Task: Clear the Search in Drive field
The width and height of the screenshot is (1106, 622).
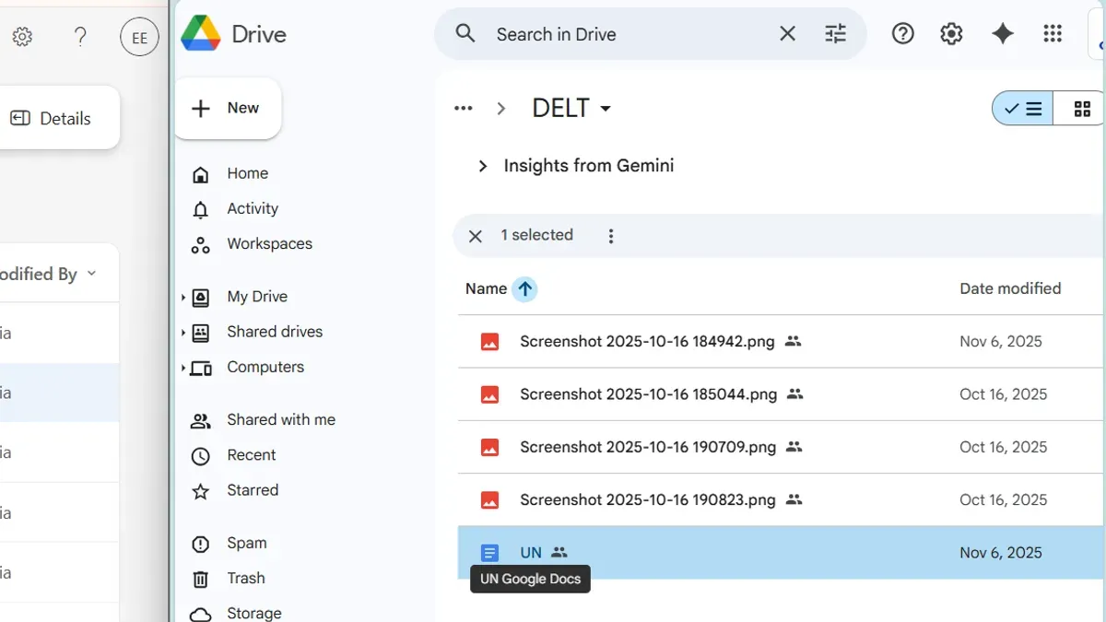Action: (787, 34)
